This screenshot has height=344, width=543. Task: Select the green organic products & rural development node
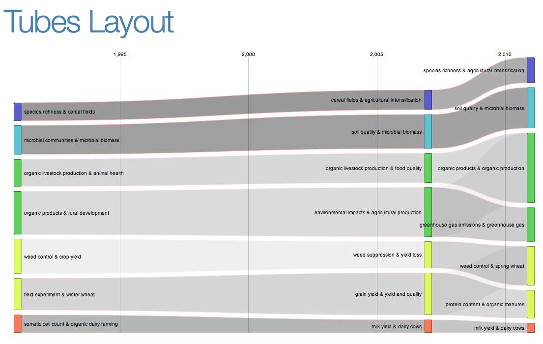pos(18,213)
